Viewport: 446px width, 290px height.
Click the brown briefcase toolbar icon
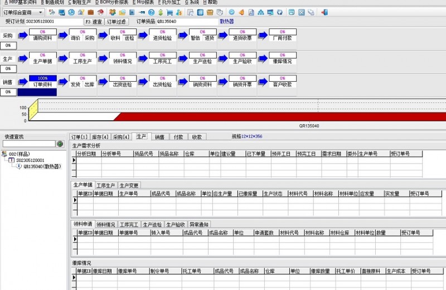click(91, 12)
